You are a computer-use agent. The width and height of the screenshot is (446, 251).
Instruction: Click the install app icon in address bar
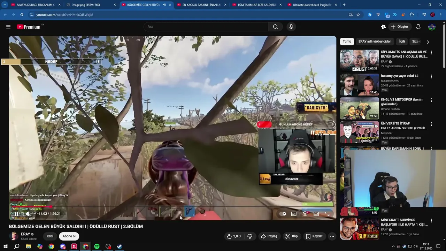click(x=351, y=15)
